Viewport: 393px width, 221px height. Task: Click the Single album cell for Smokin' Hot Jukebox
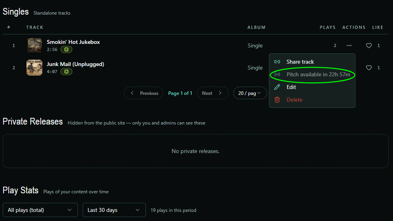pos(255,45)
